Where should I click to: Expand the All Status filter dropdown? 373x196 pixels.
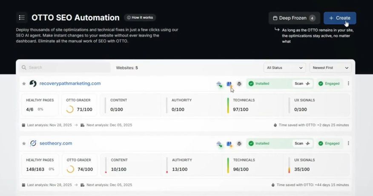284,68
